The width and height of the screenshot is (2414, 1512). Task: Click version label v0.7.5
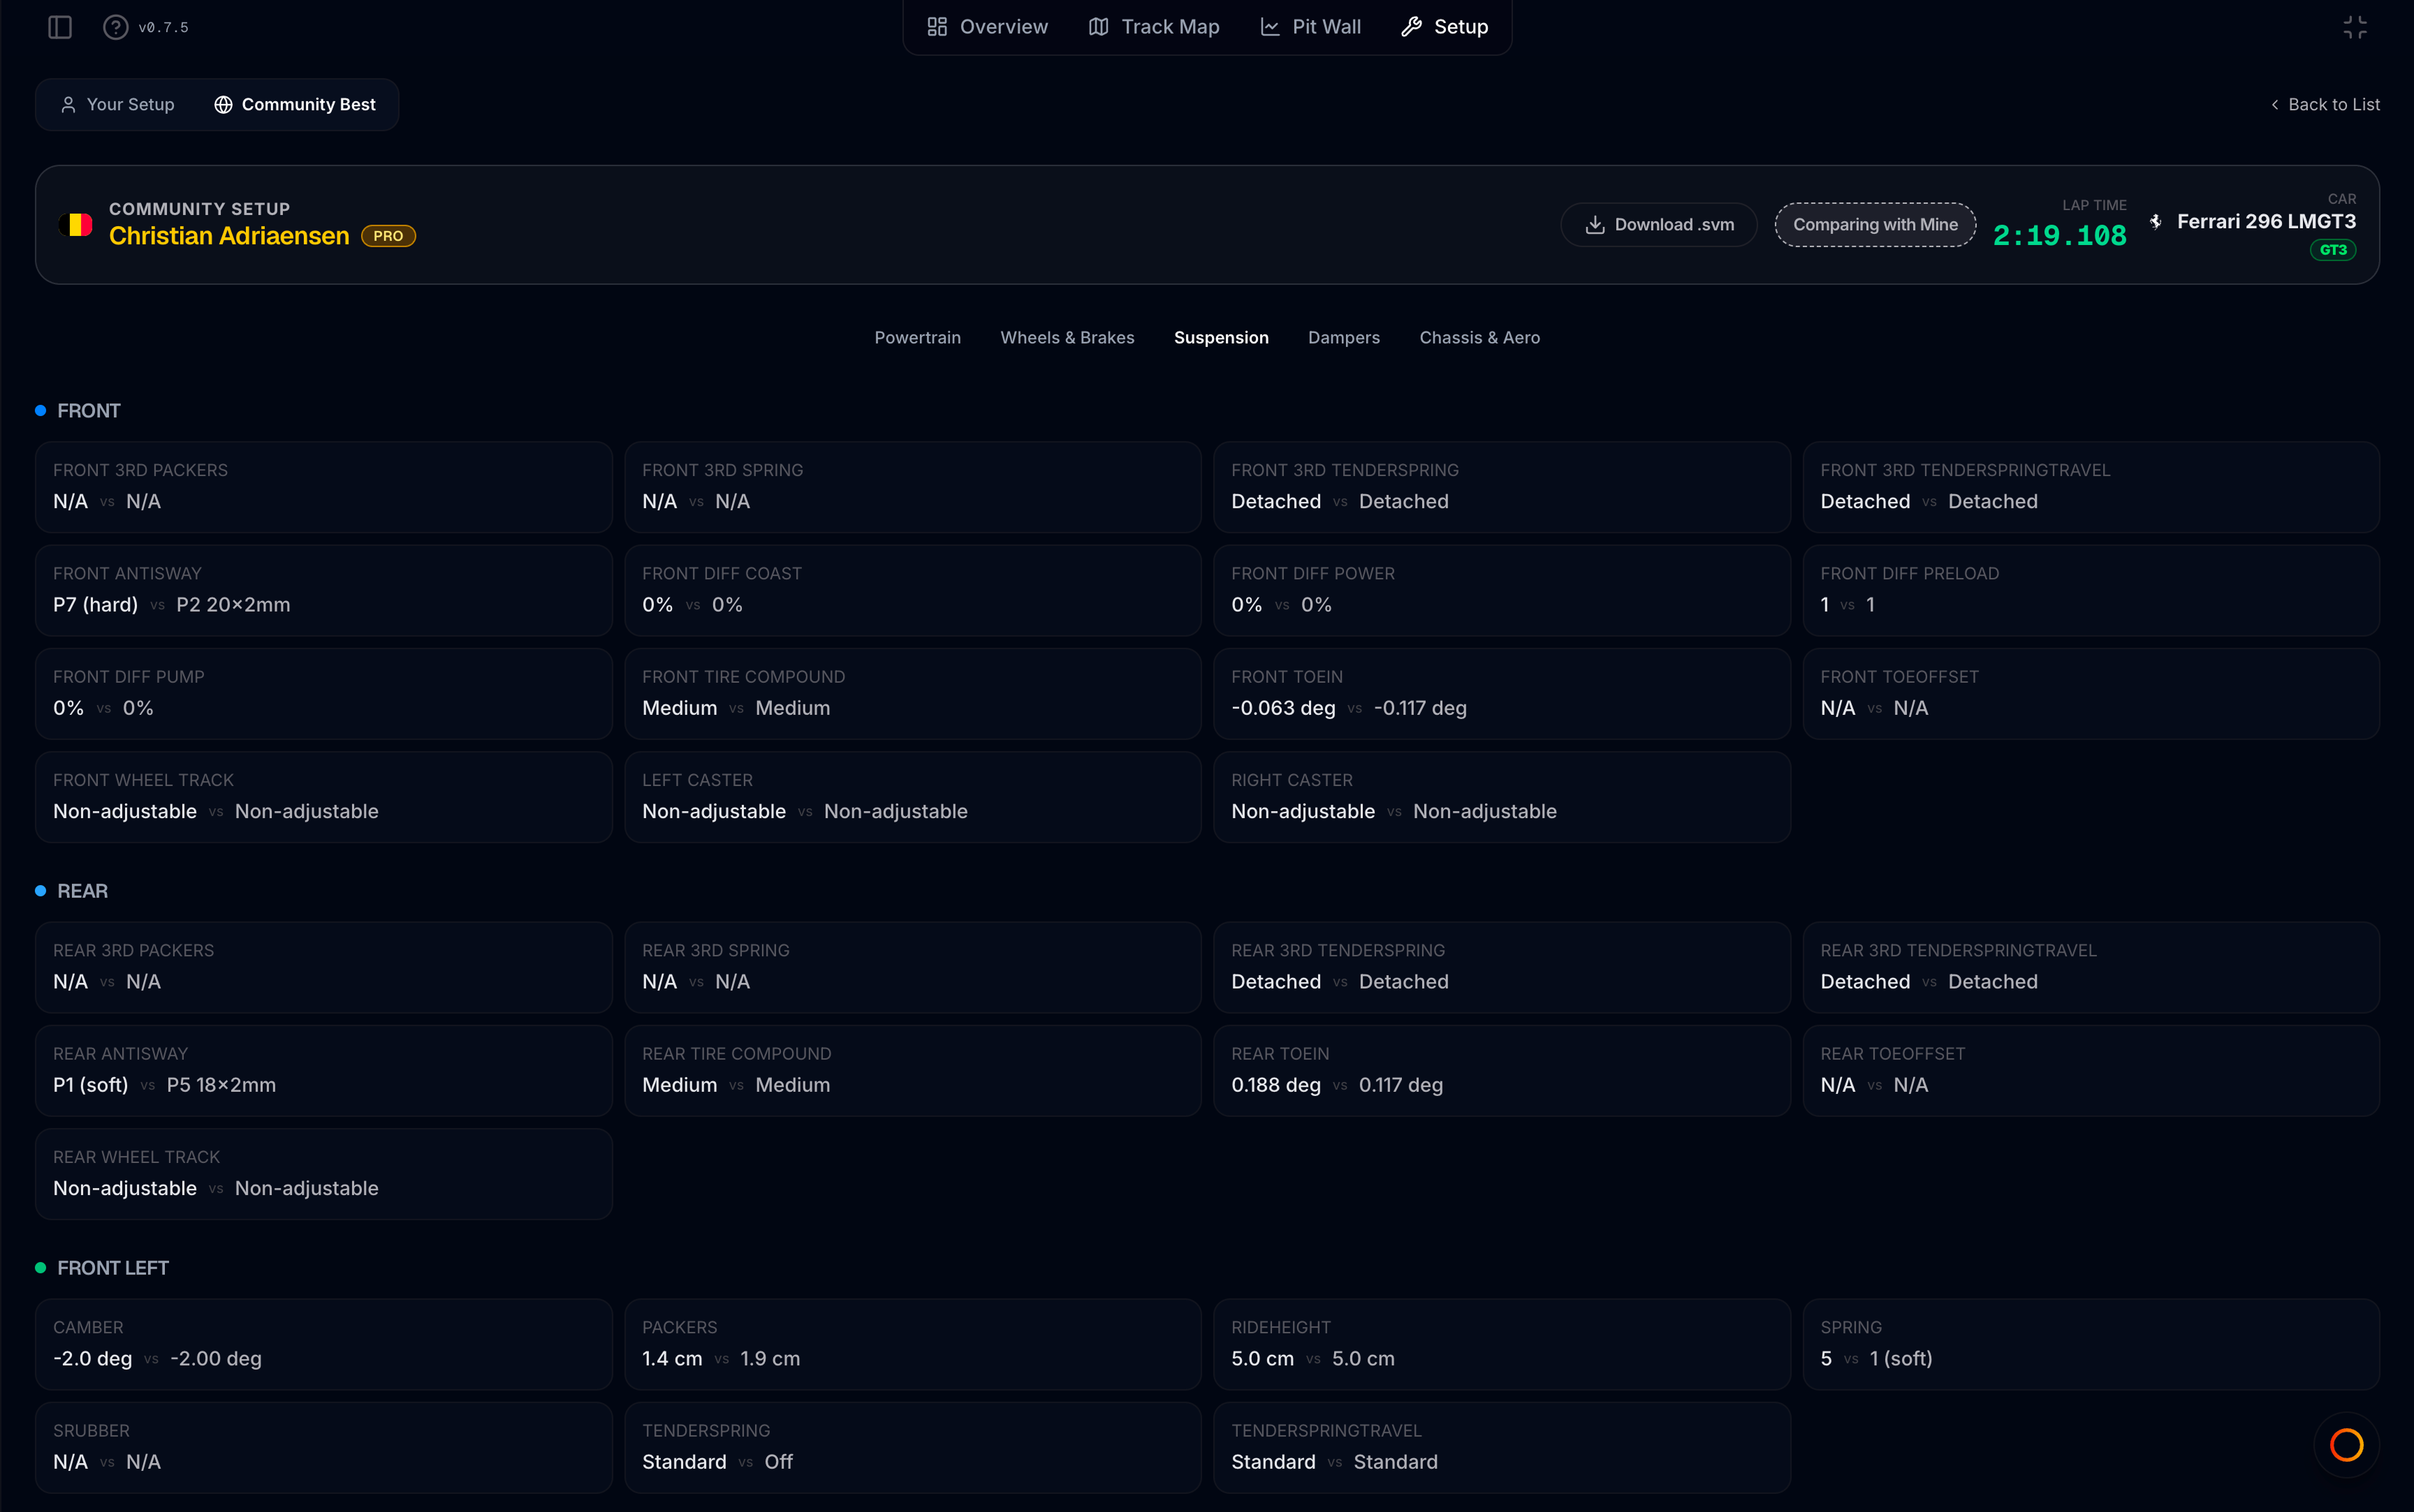[163, 27]
